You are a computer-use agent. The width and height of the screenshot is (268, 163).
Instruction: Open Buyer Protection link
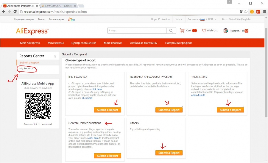tap(160, 19)
